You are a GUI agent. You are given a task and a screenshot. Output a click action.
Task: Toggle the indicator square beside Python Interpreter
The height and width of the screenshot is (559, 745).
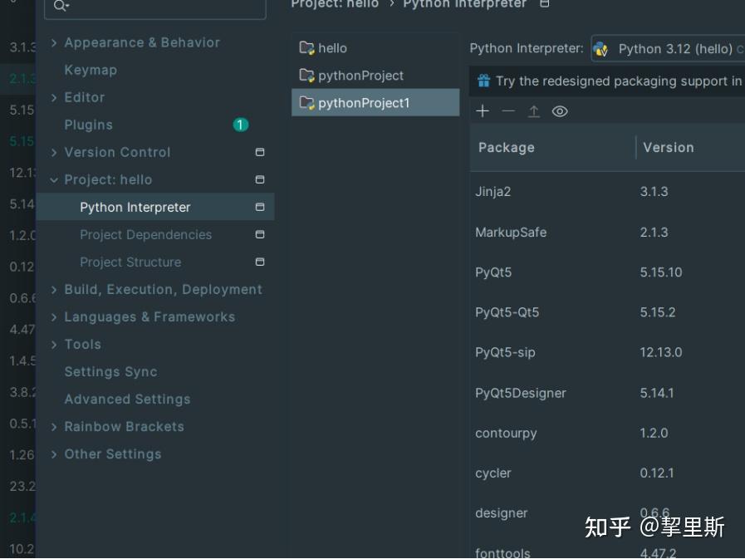point(259,207)
